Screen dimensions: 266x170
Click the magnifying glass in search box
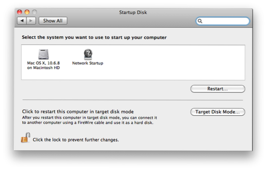pos(200,21)
